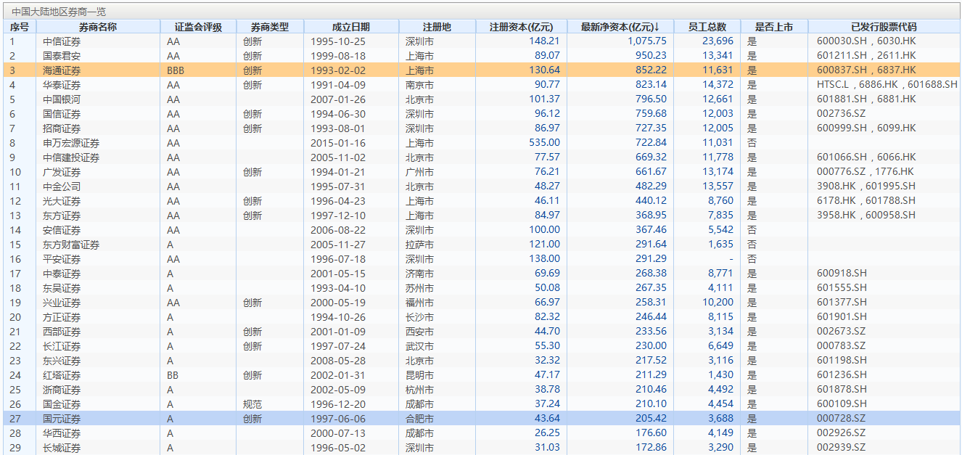
Task: Select the 华西证券 cell
Action: click(62, 433)
